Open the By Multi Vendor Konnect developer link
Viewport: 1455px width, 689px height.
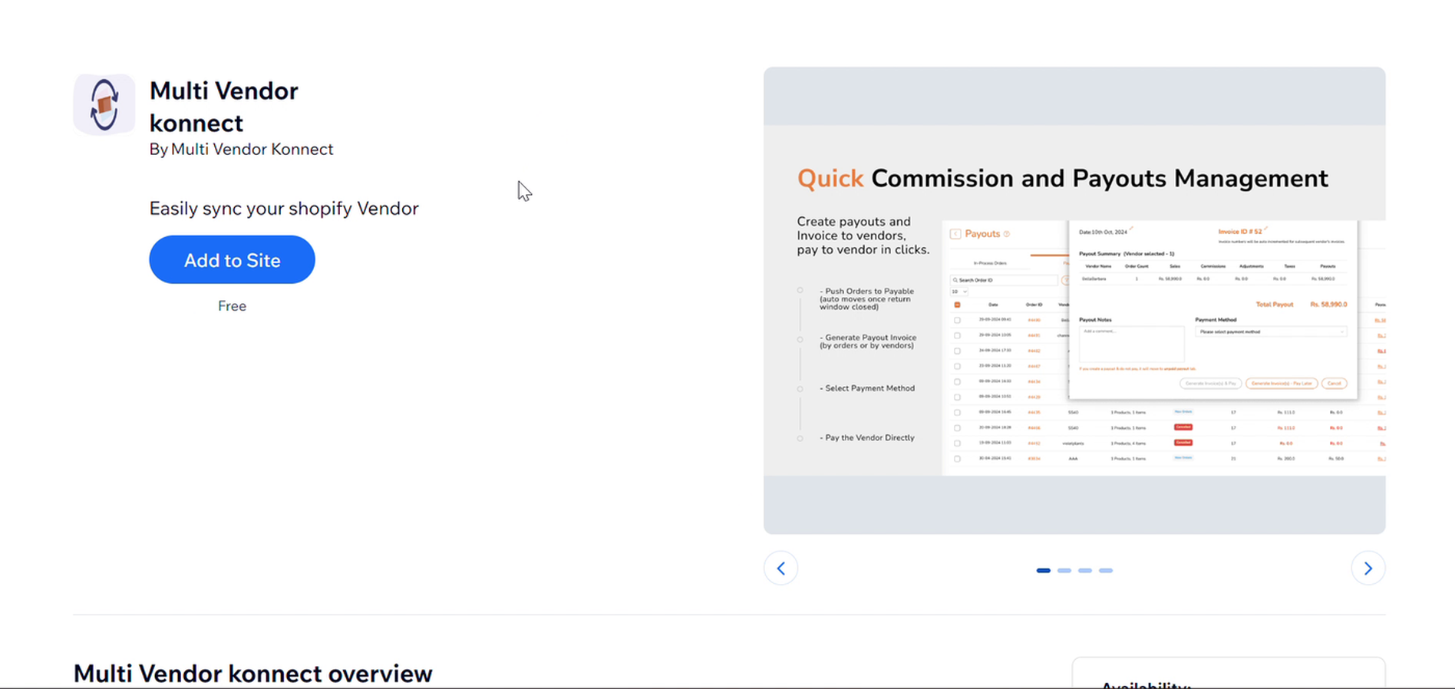coord(241,150)
